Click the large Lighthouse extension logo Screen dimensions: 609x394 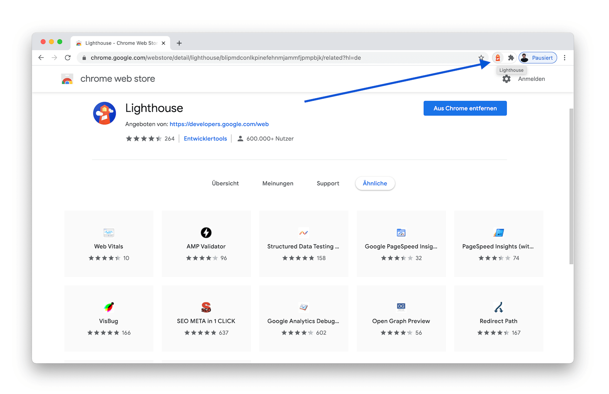coord(105,113)
